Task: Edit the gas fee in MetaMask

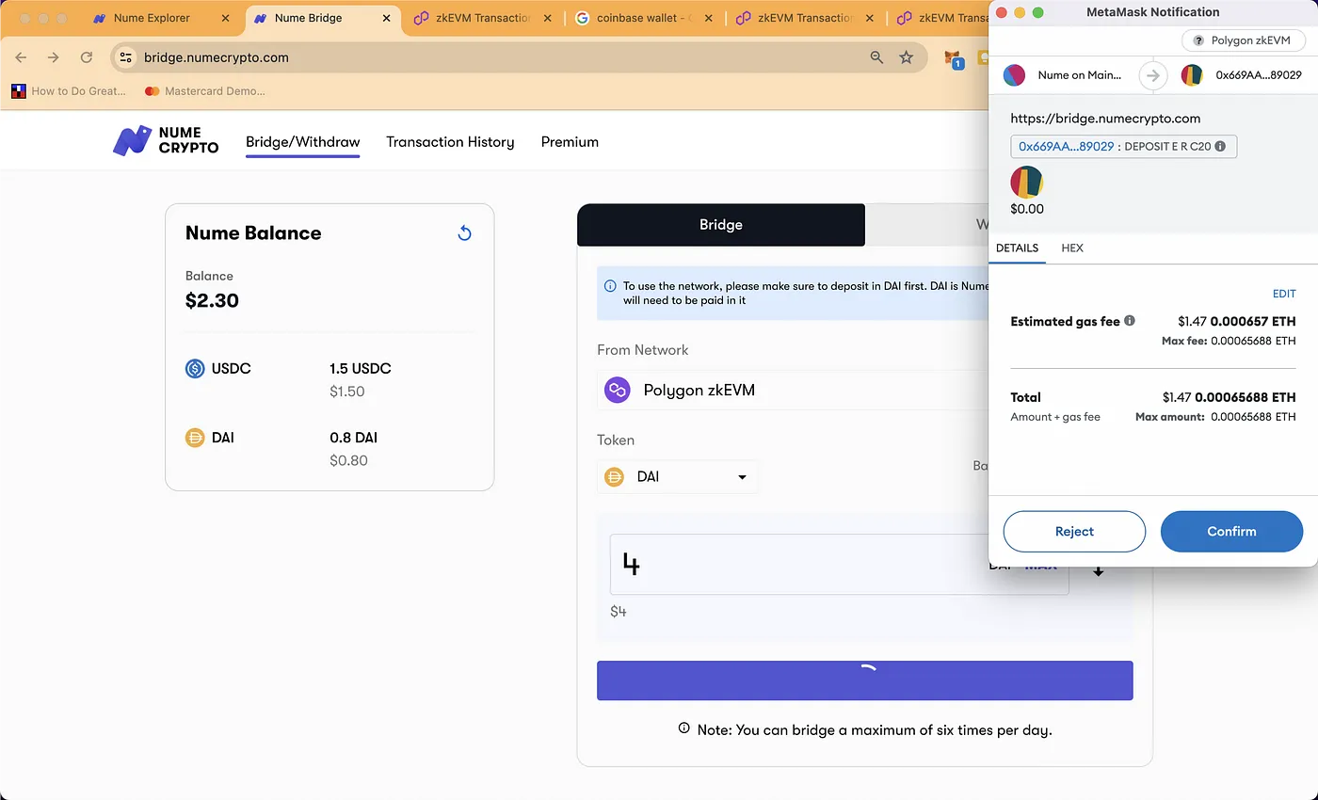Action: [x=1284, y=295]
